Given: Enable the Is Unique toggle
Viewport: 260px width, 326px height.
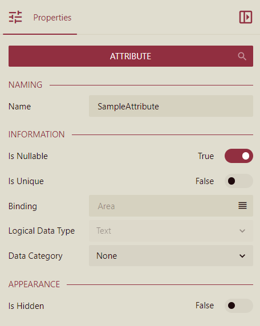Looking at the screenshot, I should pyautogui.click(x=239, y=181).
